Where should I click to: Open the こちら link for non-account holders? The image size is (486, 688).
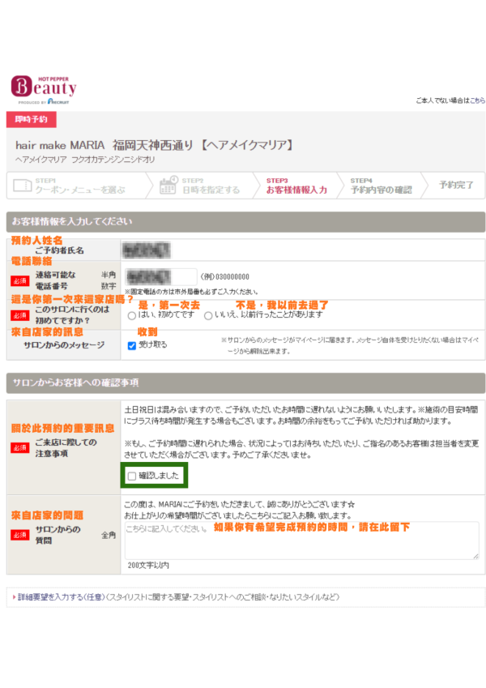pos(477,100)
